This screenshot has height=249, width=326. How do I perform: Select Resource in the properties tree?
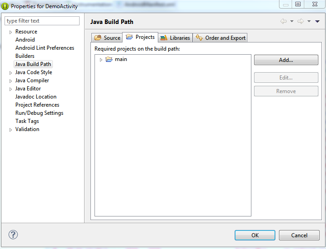point(26,32)
